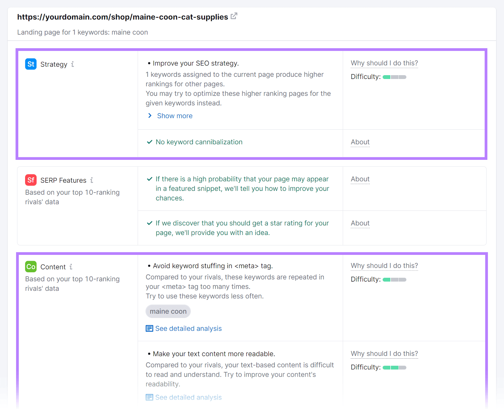Image resolution: width=504 pixels, height=409 pixels.
Task: Open Why should I do this for Strategy
Action: coord(384,63)
